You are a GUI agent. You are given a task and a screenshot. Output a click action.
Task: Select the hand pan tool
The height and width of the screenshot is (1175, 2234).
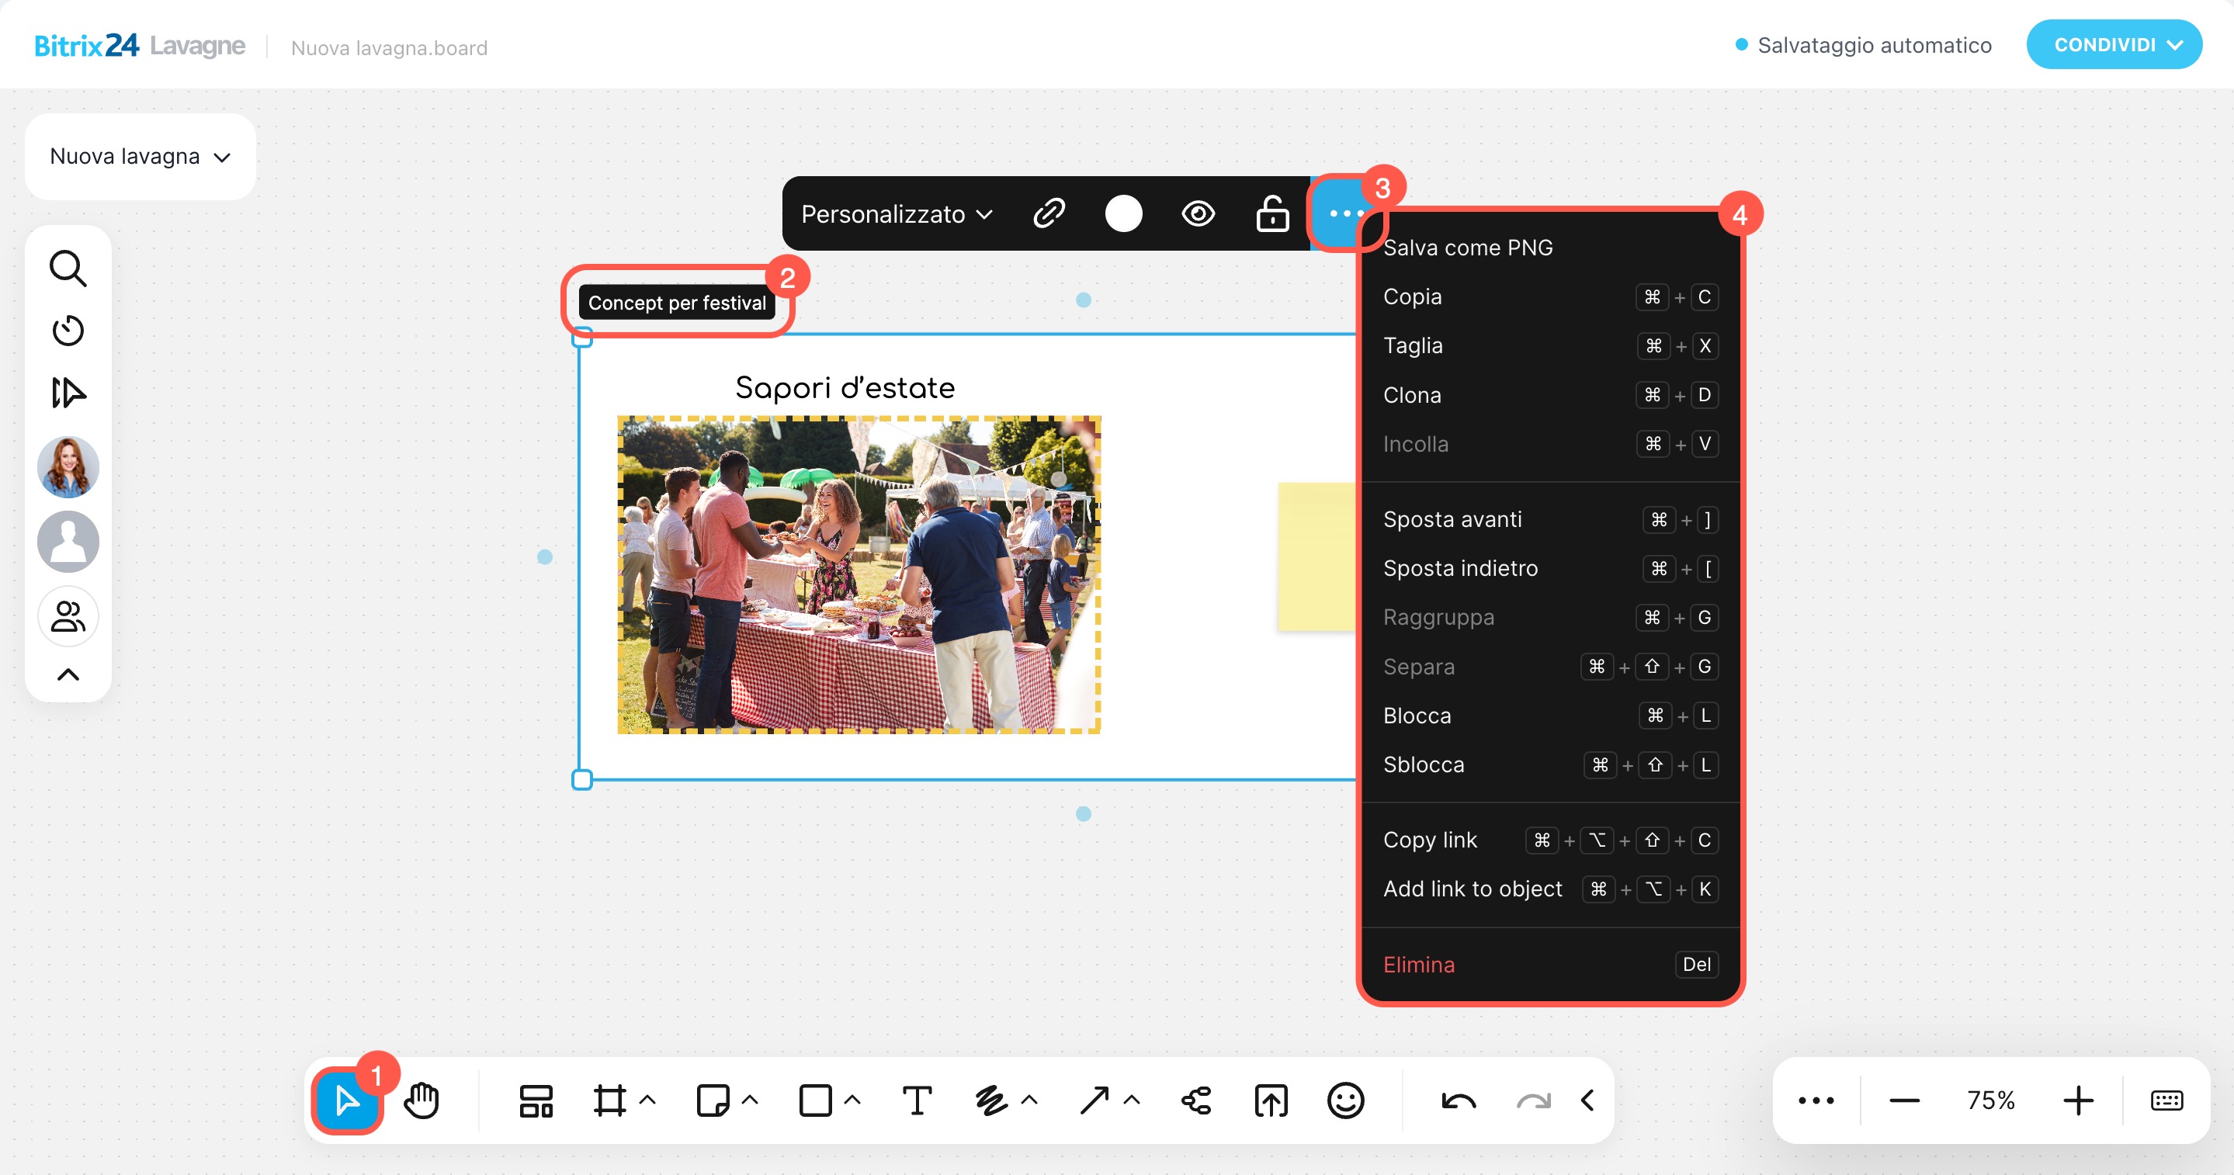click(x=421, y=1100)
